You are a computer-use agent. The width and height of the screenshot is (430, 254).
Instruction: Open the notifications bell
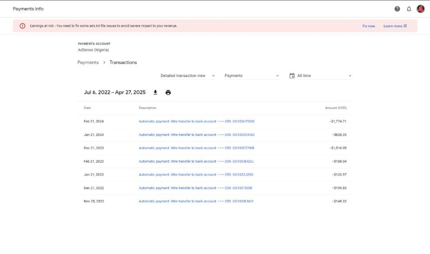tap(409, 9)
